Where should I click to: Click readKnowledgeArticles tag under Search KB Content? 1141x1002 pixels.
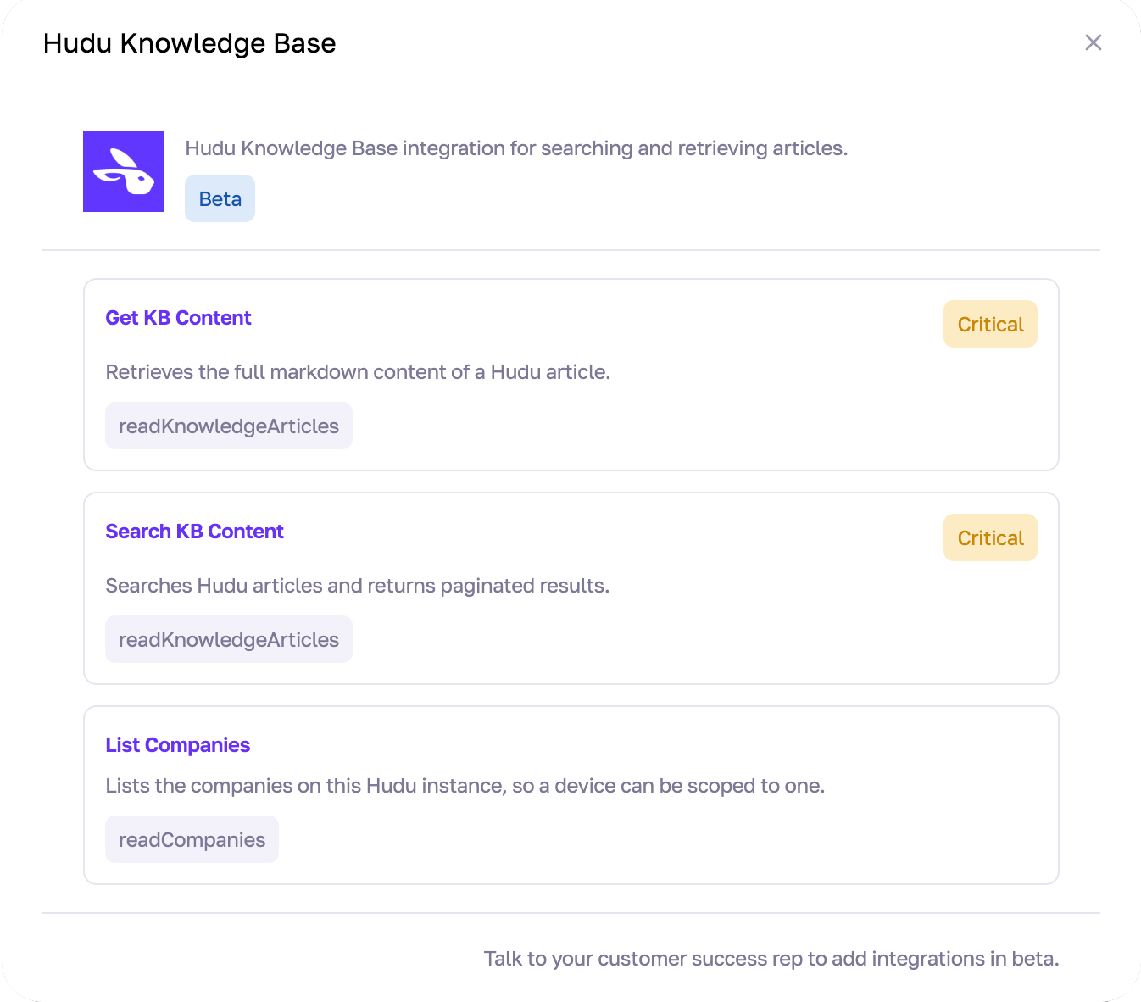click(229, 639)
